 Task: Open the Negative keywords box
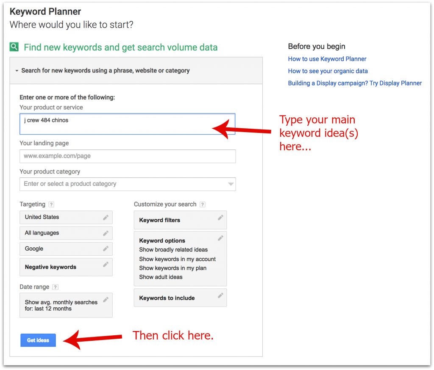(66, 267)
